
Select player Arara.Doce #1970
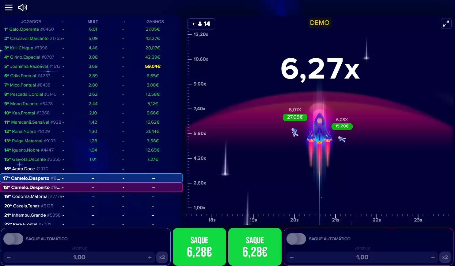[26, 169]
